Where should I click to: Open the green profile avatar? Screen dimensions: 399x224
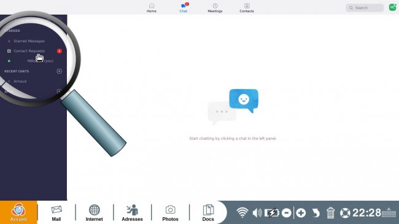392,7
